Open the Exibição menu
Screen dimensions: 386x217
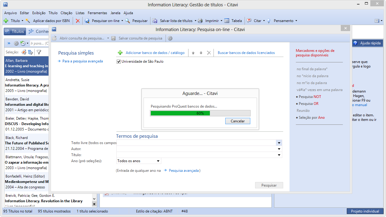coord(39,13)
